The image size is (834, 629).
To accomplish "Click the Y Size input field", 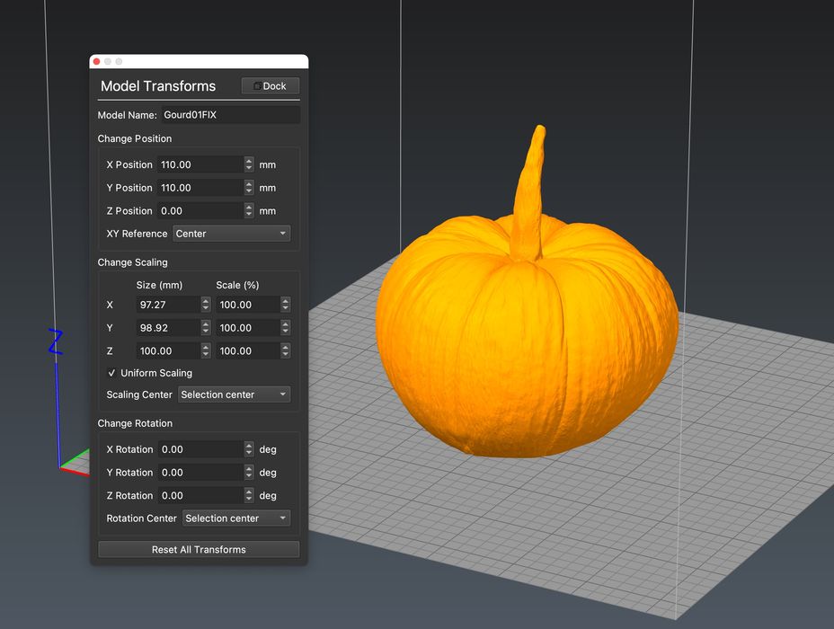I will click(167, 328).
